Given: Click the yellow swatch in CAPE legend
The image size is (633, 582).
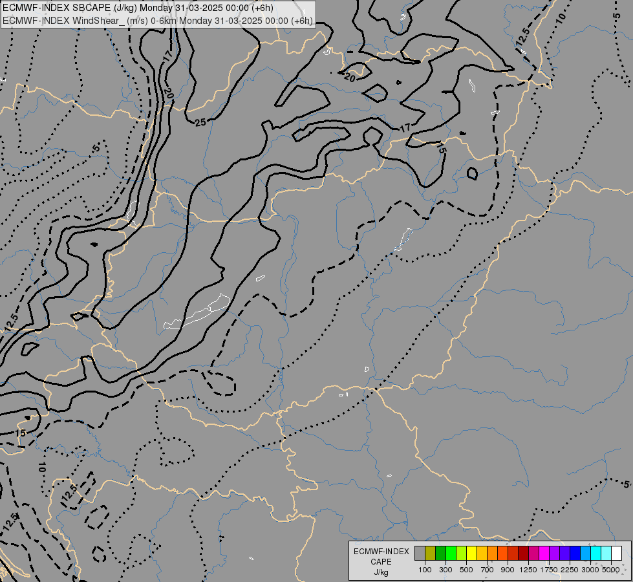Looking at the screenshot, I should click(x=471, y=554).
